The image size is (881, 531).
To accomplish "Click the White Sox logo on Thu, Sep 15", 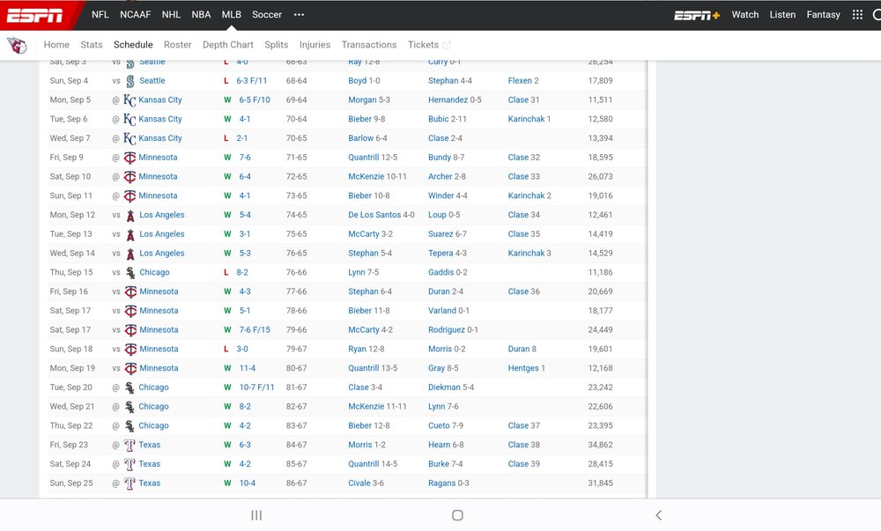I will (x=130, y=273).
